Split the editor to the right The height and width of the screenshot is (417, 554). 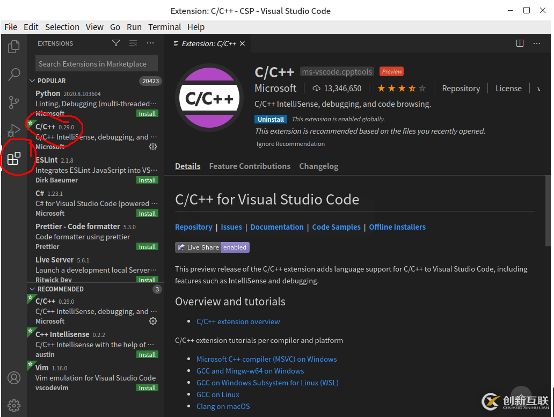tap(520, 43)
